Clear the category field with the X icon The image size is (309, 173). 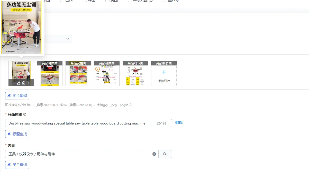point(154,154)
